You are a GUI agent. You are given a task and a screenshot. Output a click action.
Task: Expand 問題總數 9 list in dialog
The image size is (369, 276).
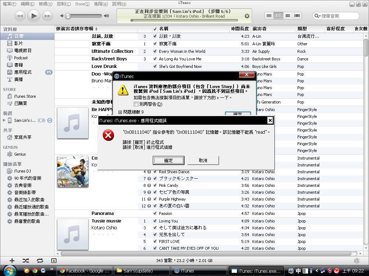click(x=120, y=112)
